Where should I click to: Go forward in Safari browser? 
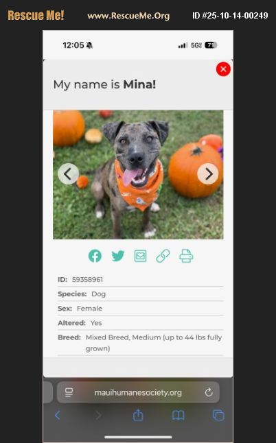click(x=98, y=416)
